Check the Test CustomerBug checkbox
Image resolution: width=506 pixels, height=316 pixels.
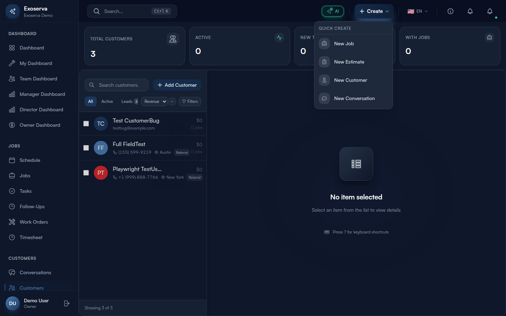(x=86, y=124)
